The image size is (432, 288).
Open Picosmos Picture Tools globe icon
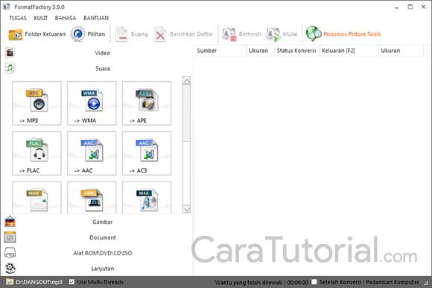(x=314, y=34)
